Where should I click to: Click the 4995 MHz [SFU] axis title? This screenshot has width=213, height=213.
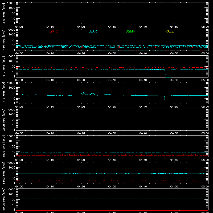(x=3, y=146)
